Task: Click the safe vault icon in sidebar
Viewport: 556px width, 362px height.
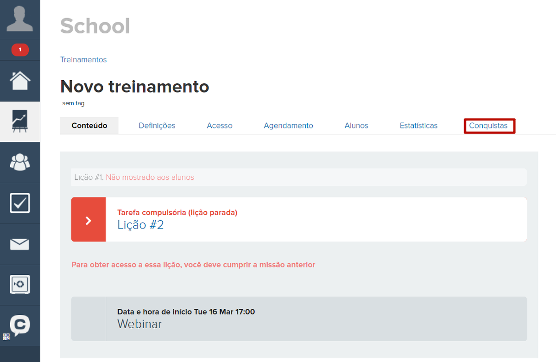Action: click(20, 285)
